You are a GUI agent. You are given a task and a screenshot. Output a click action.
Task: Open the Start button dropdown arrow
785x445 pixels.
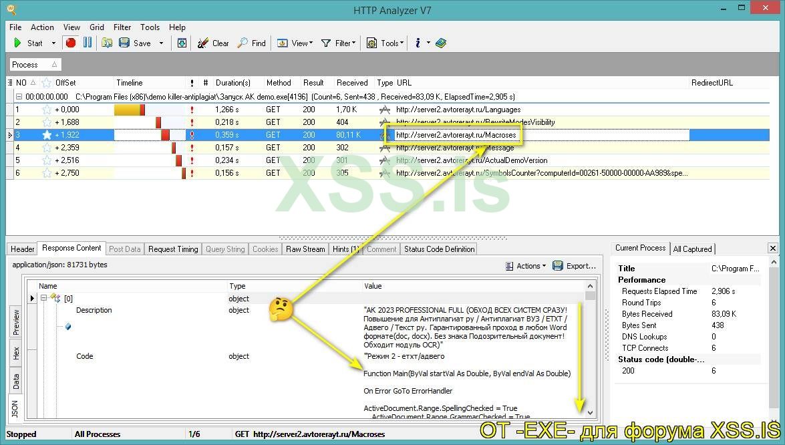click(53, 43)
